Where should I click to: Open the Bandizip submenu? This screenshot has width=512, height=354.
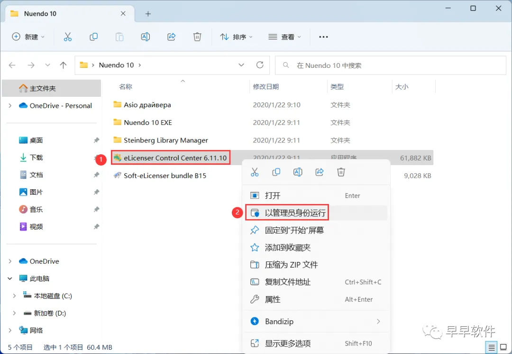coord(316,321)
